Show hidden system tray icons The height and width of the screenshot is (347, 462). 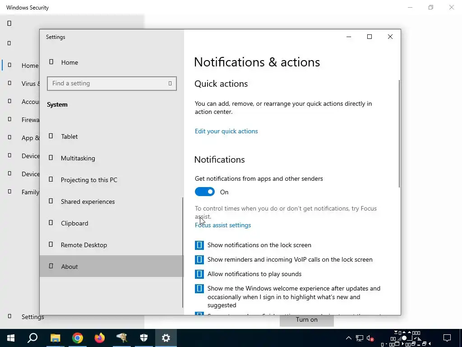point(349,338)
